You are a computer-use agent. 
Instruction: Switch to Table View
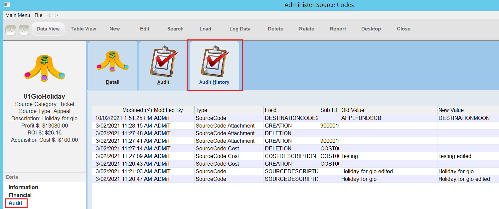[x=84, y=29]
